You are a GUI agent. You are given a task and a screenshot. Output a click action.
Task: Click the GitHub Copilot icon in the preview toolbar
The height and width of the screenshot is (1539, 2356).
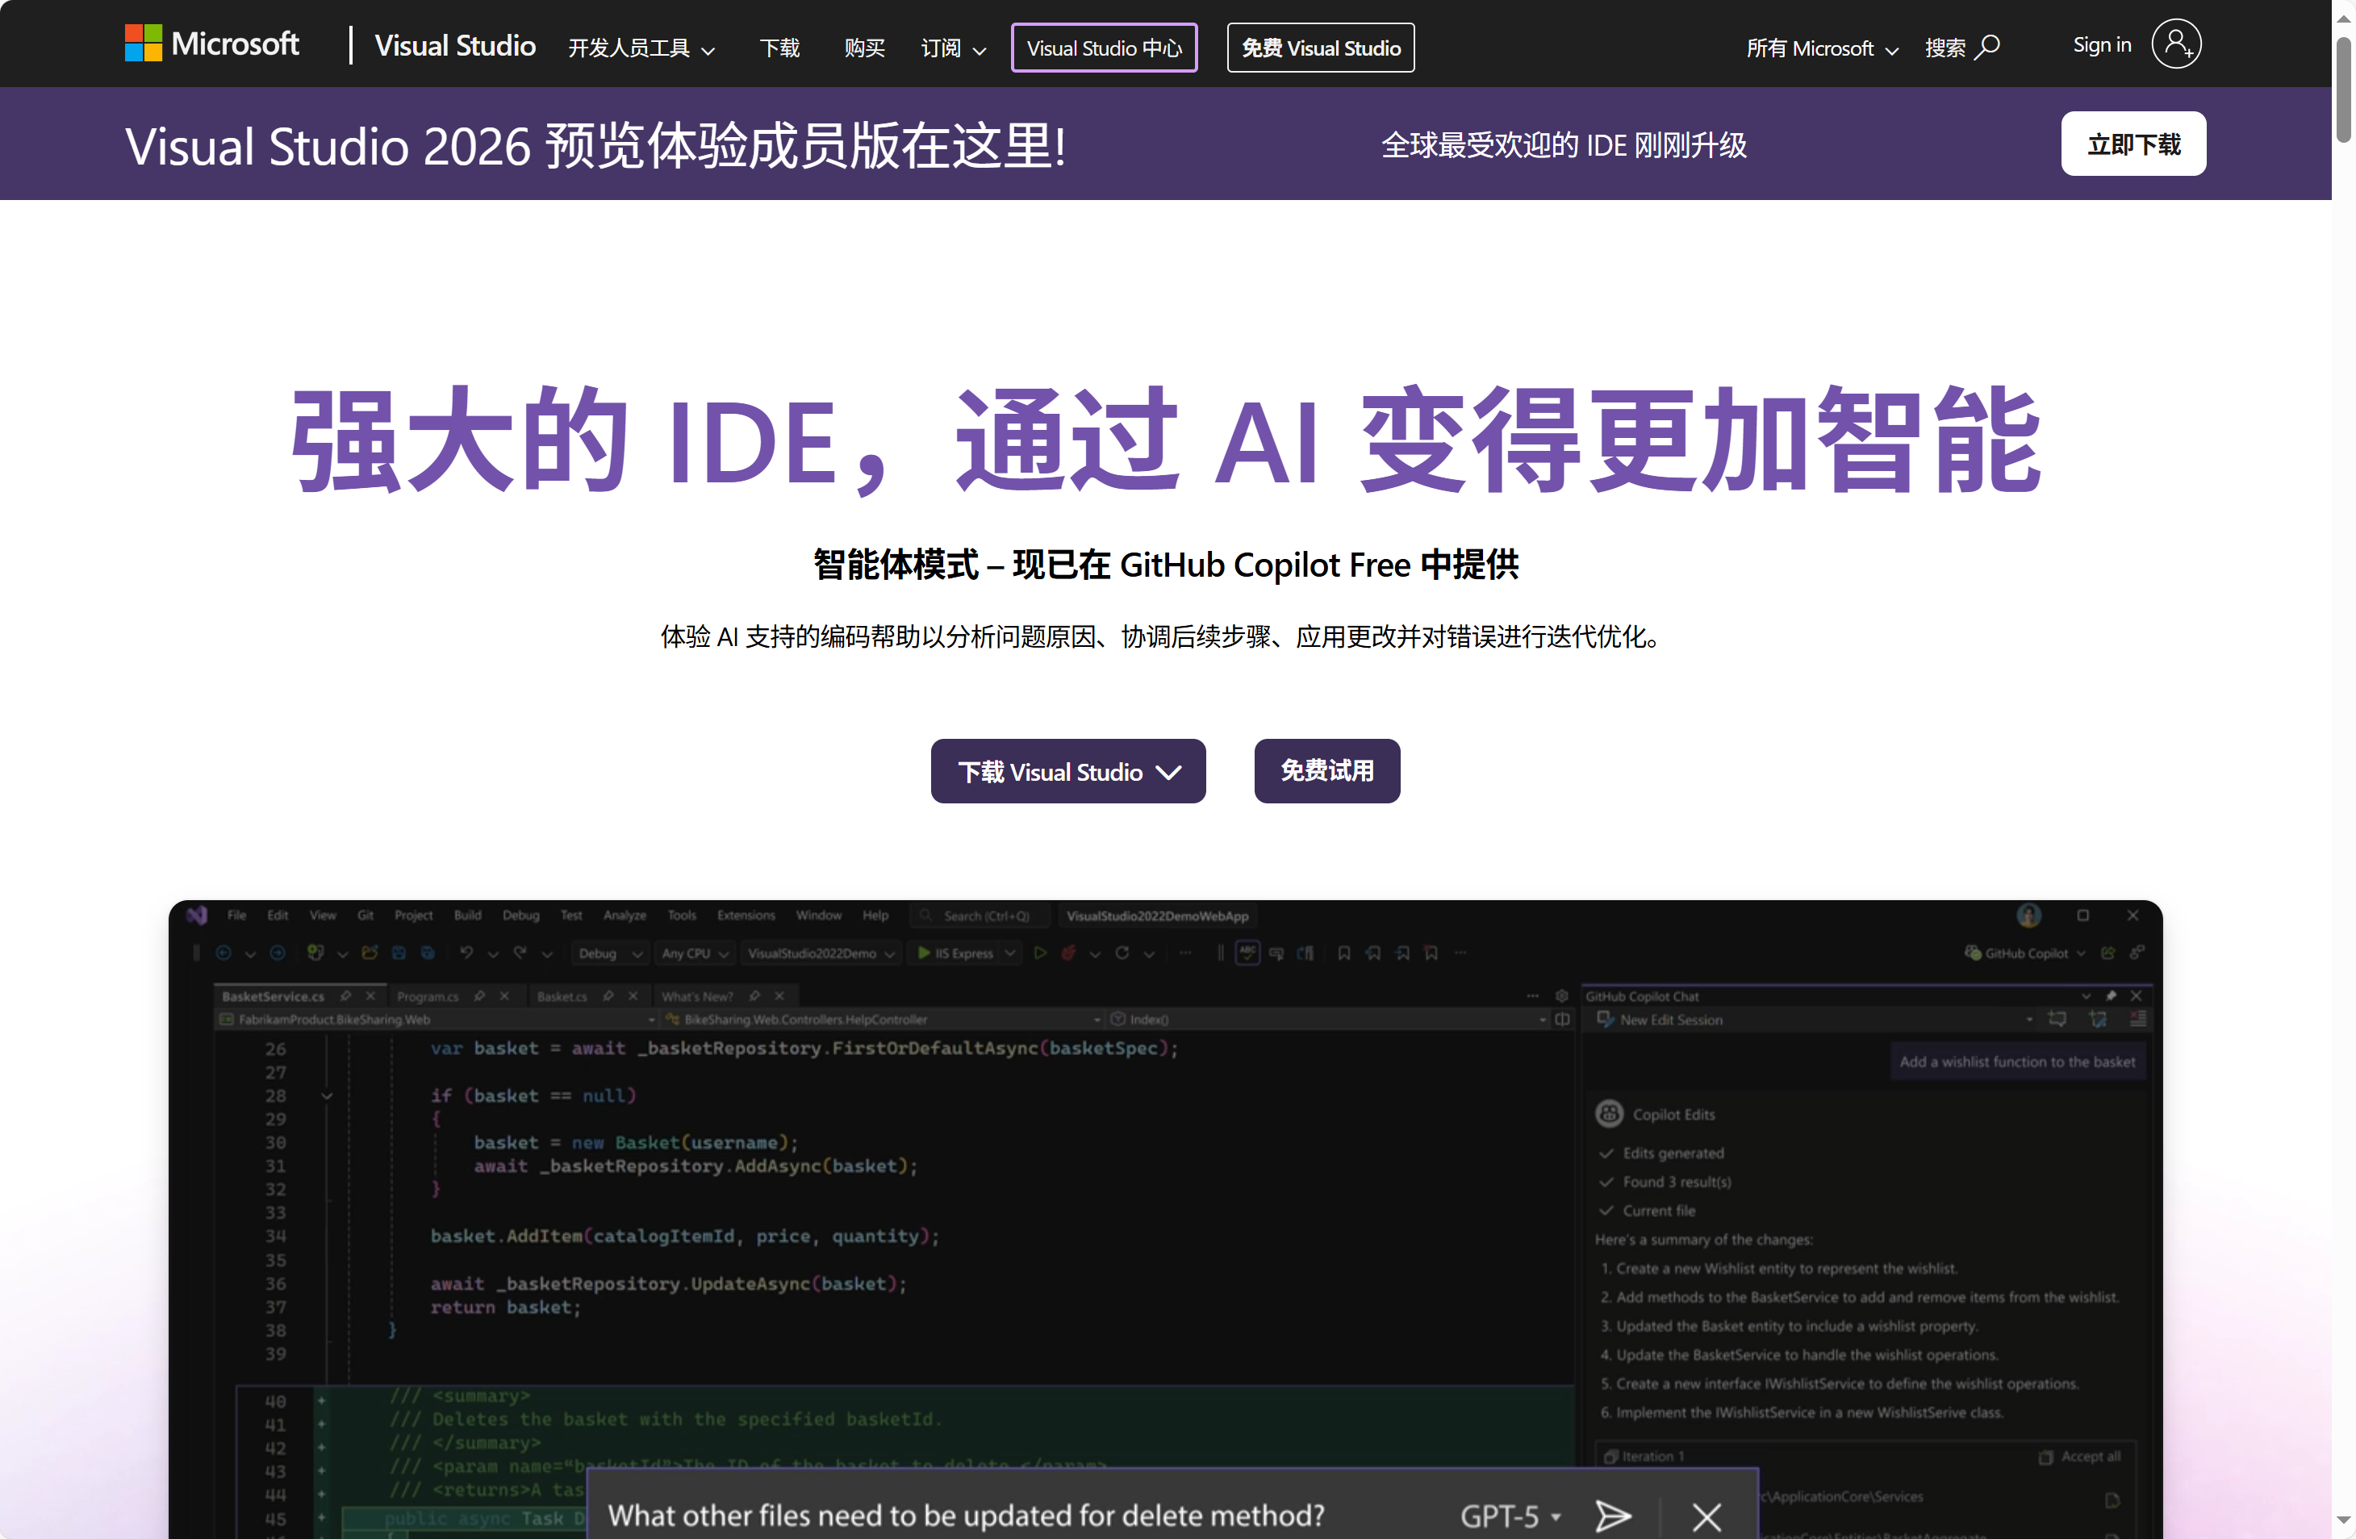1972,953
